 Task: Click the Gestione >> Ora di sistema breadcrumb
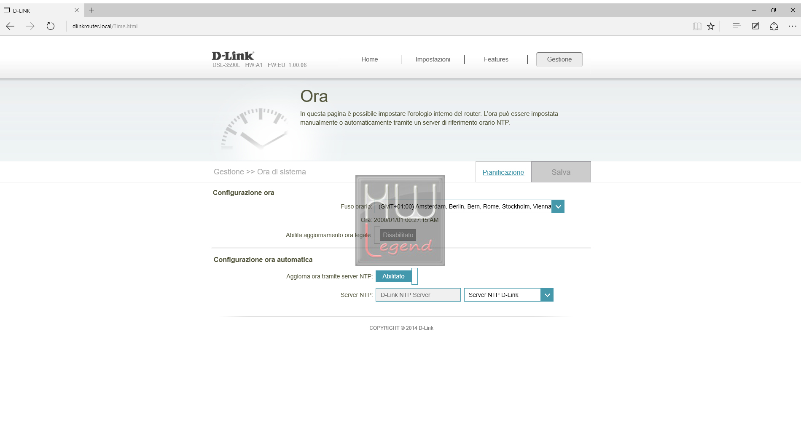(260, 172)
